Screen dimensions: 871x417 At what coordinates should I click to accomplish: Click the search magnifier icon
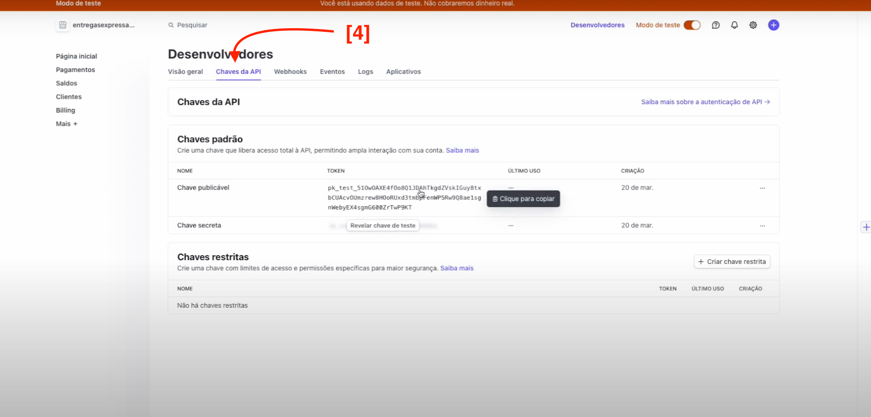pos(171,25)
